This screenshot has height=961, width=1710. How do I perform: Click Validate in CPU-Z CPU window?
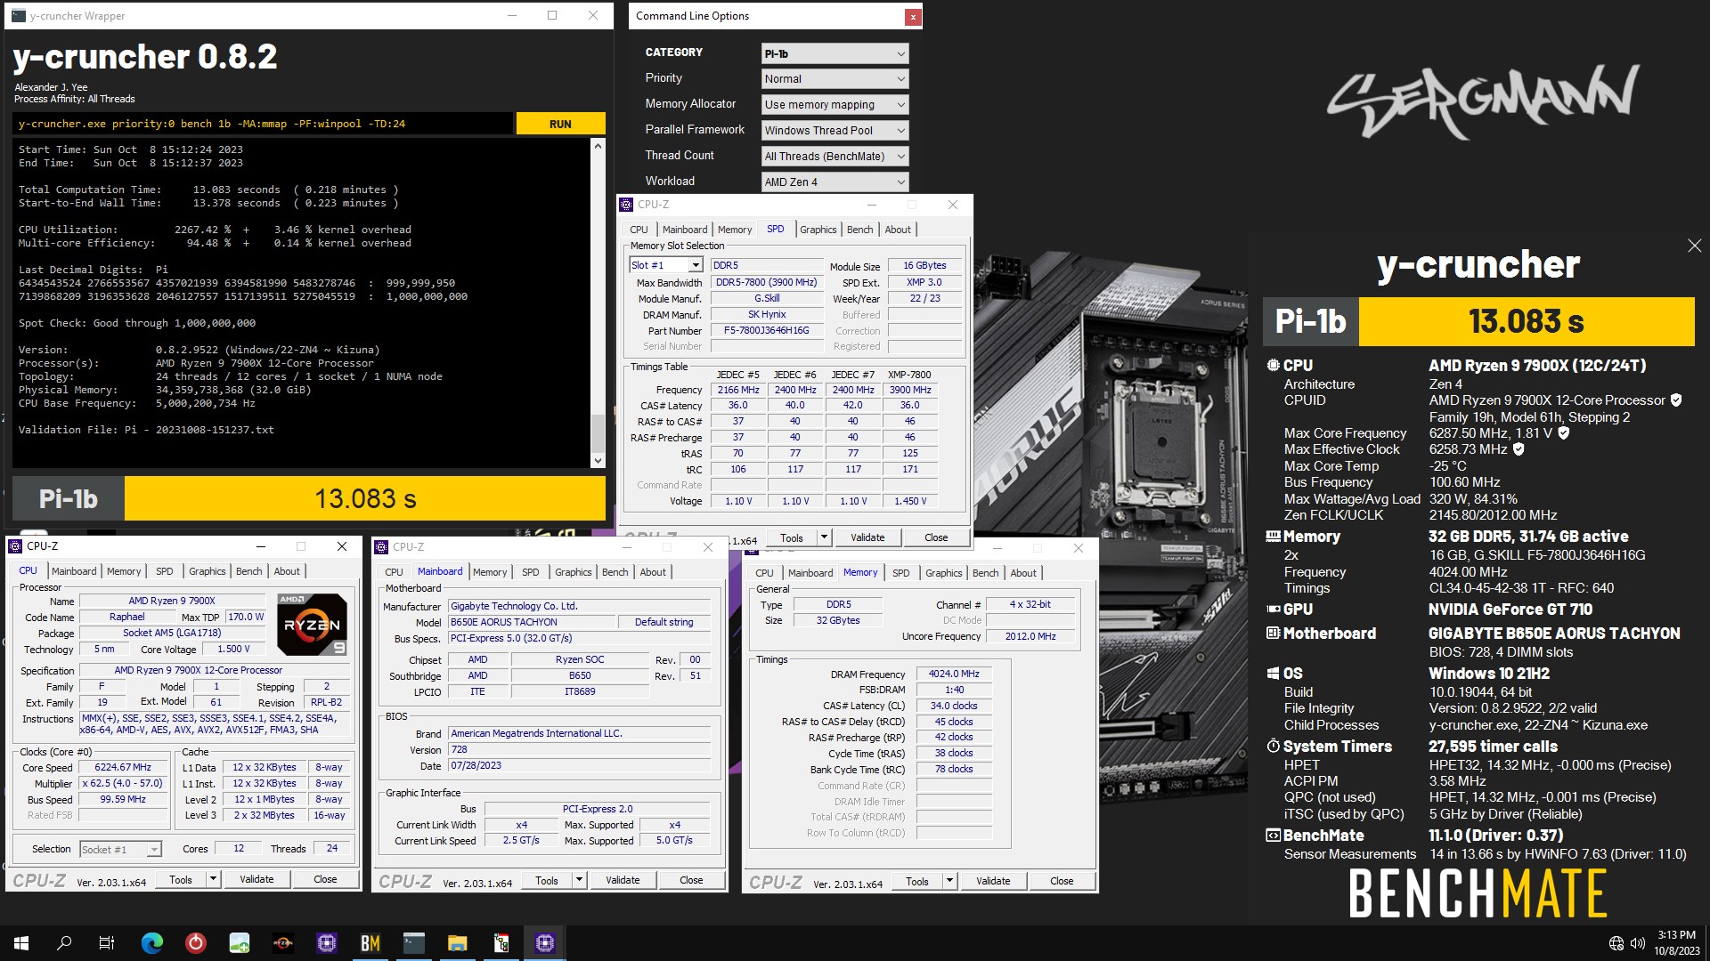pyautogui.click(x=256, y=879)
